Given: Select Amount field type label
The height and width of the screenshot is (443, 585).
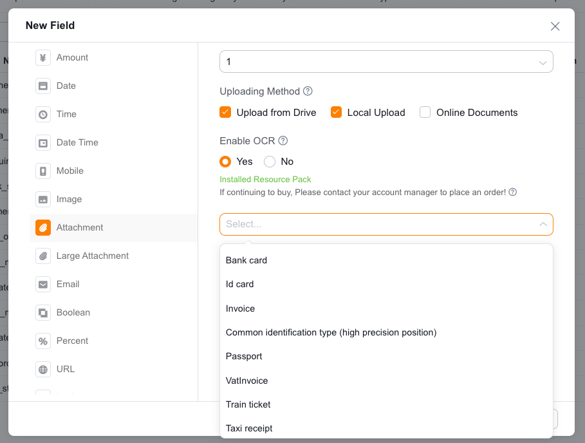Looking at the screenshot, I should pyautogui.click(x=72, y=57).
